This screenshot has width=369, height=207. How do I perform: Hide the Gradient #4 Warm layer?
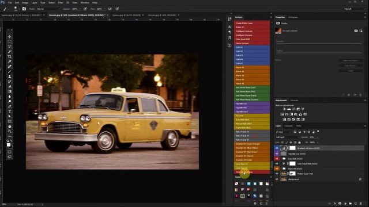pos(277,148)
